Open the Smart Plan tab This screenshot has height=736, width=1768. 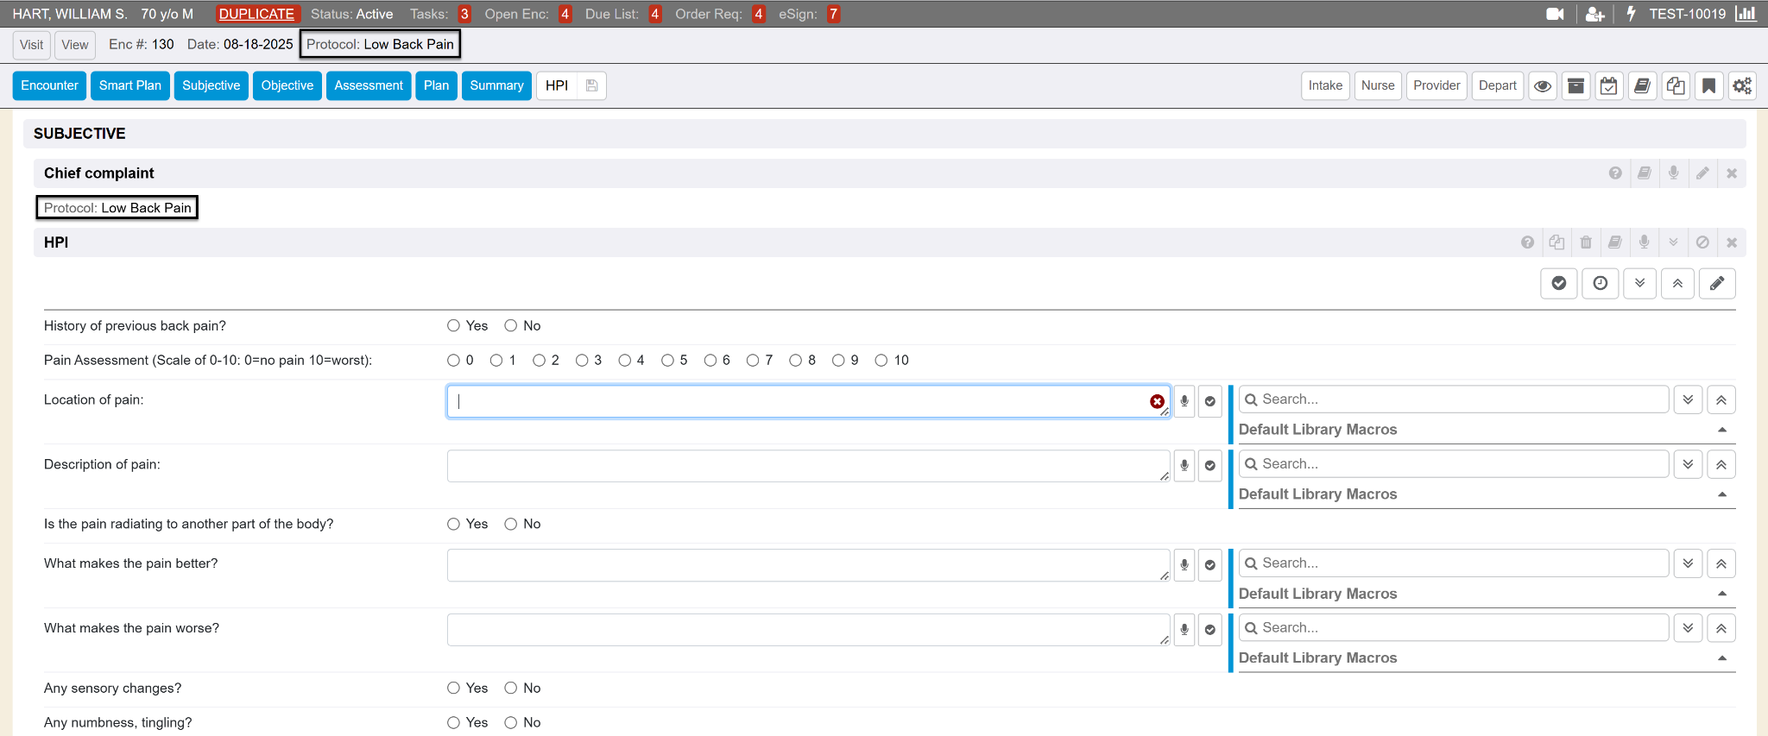pyautogui.click(x=129, y=85)
